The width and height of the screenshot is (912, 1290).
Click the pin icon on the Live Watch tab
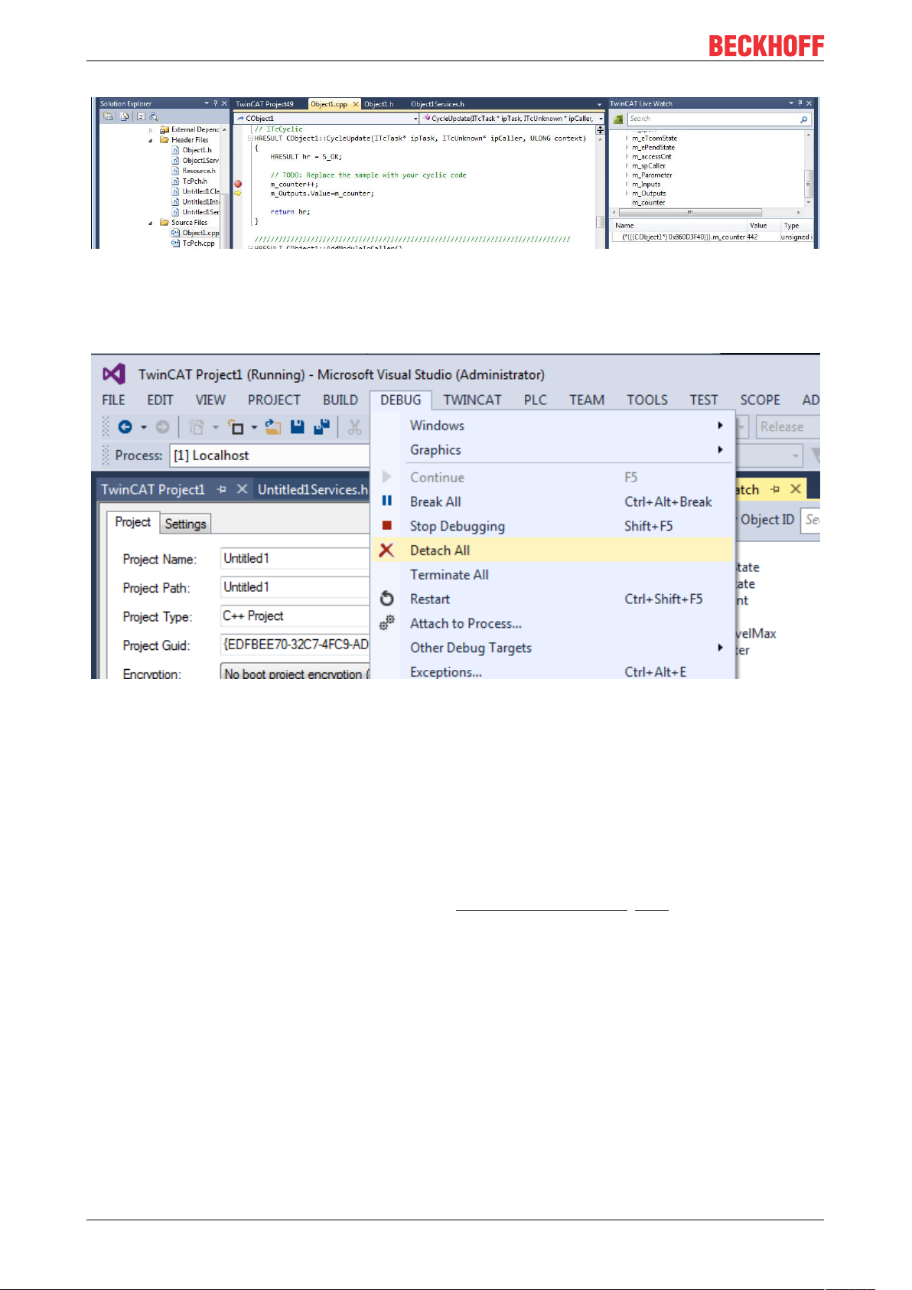point(775,489)
